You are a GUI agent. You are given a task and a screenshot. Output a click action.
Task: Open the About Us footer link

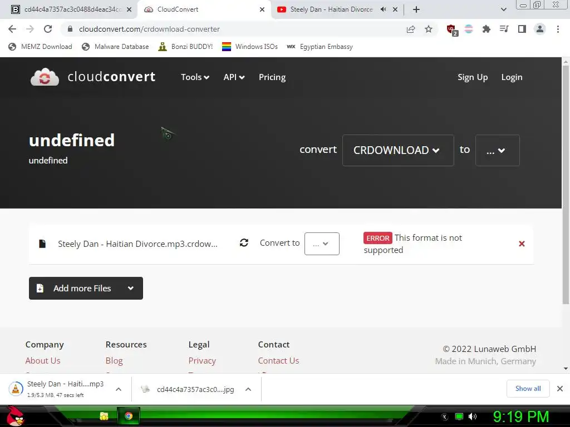43,360
